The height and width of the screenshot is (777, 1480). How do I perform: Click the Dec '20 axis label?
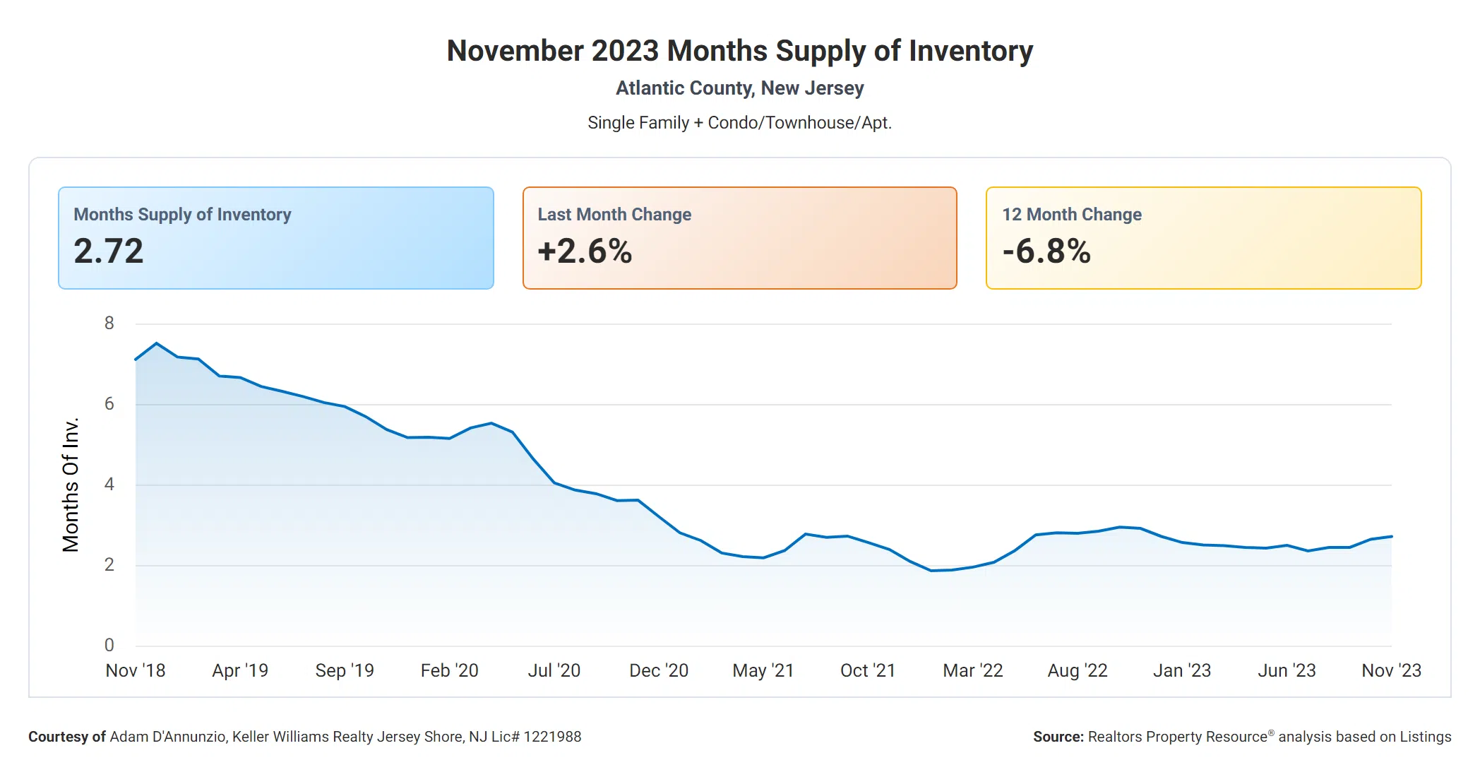click(x=659, y=670)
